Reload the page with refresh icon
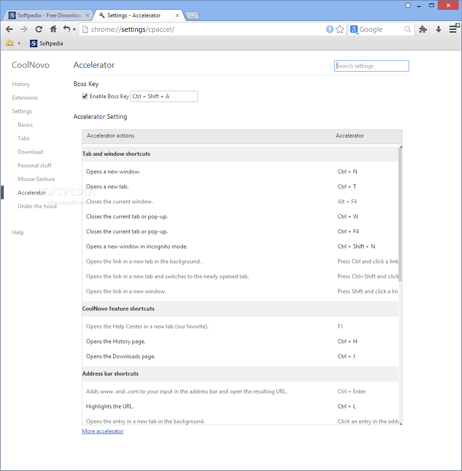Image resolution: width=462 pixels, height=471 pixels. 38,29
